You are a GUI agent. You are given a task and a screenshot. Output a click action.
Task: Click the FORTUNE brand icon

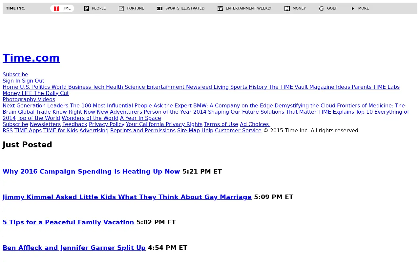pyautogui.click(x=121, y=9)
